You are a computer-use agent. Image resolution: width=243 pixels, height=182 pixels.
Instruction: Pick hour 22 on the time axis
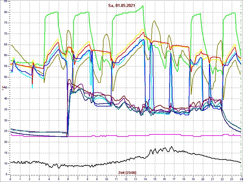pyautogui.click(x=222, y=179)
